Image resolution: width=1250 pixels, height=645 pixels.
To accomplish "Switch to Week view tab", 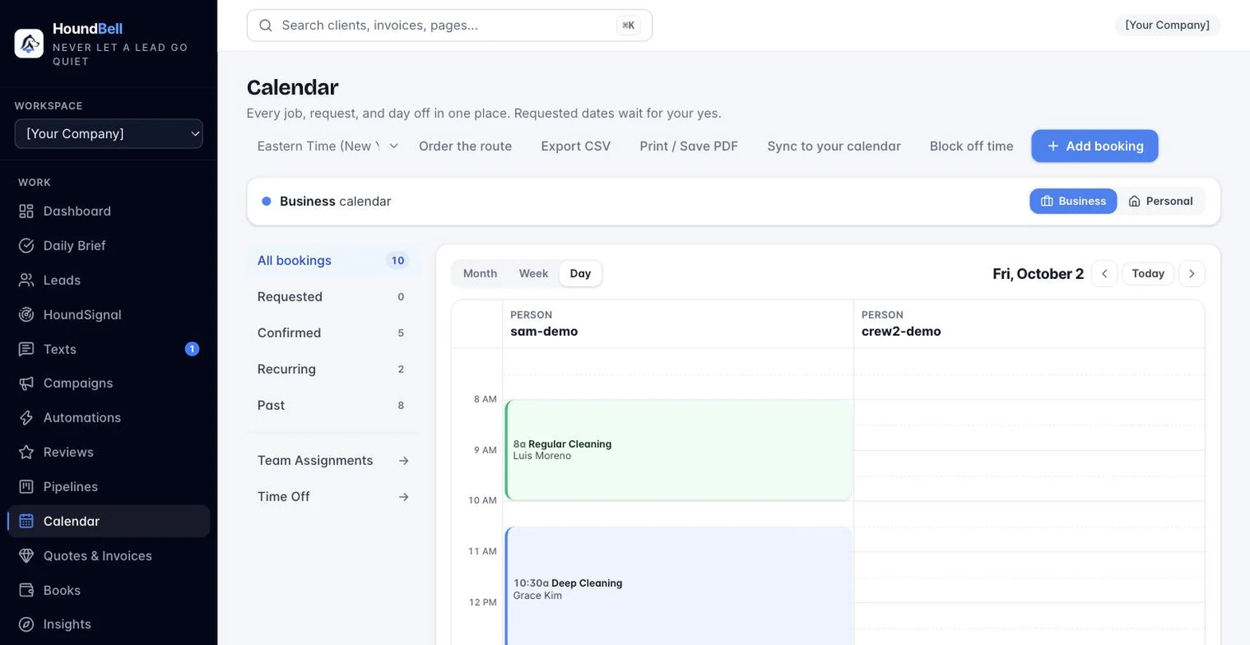I will point(533,273).
